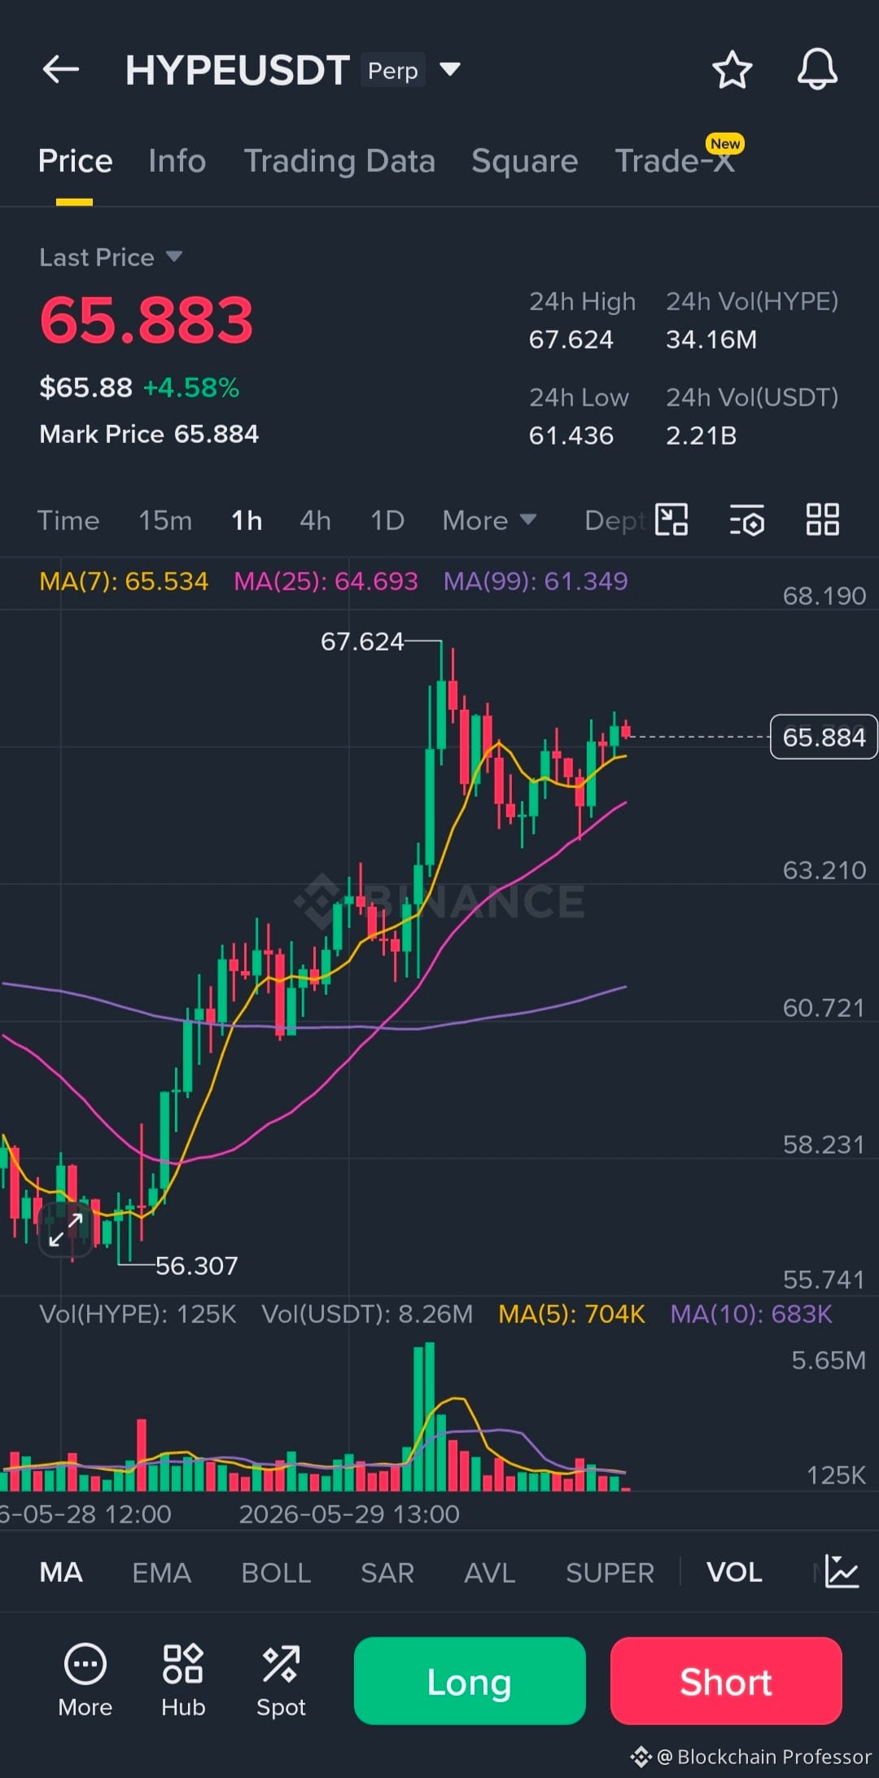The width and height of the screenshot is (879, 1778).
Task: Enable the SAR indicator
Action: tap(387, 1572)
